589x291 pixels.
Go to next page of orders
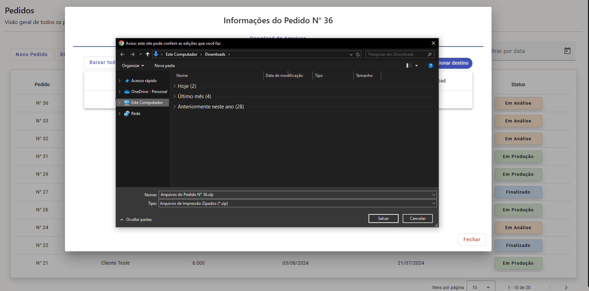[566, 288]
